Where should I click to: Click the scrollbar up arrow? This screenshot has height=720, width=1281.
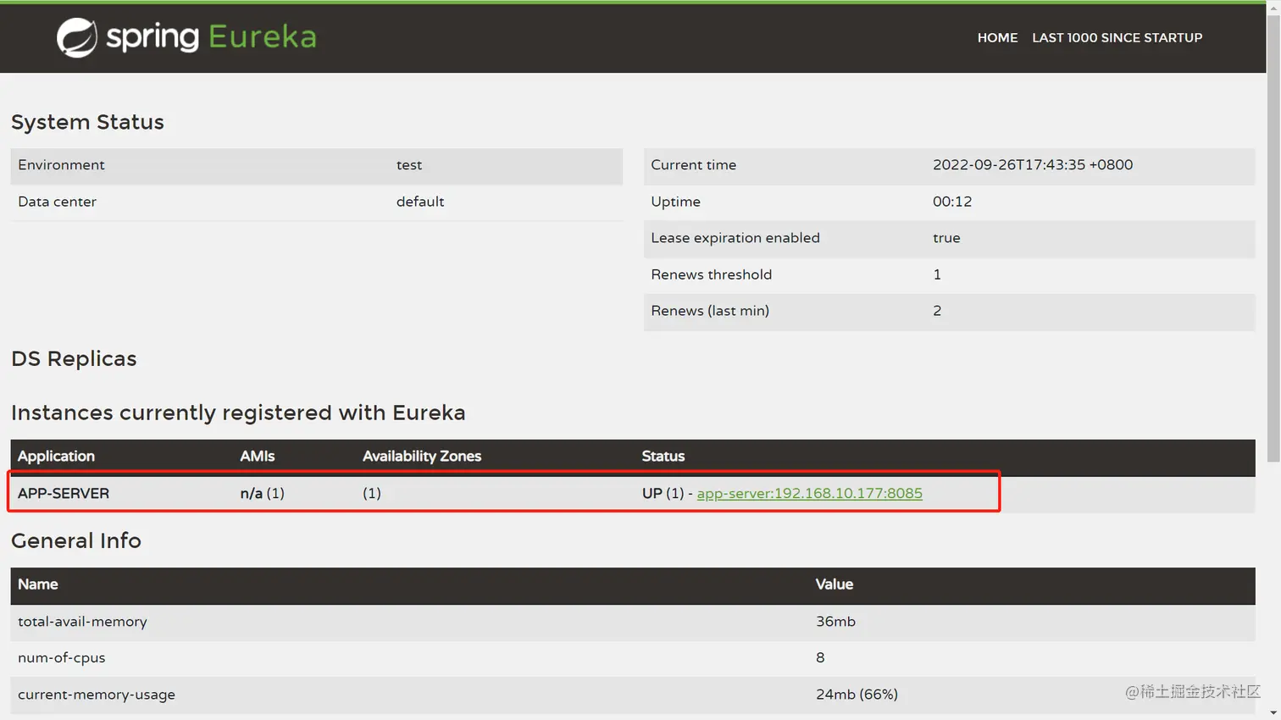(1273, 6)
